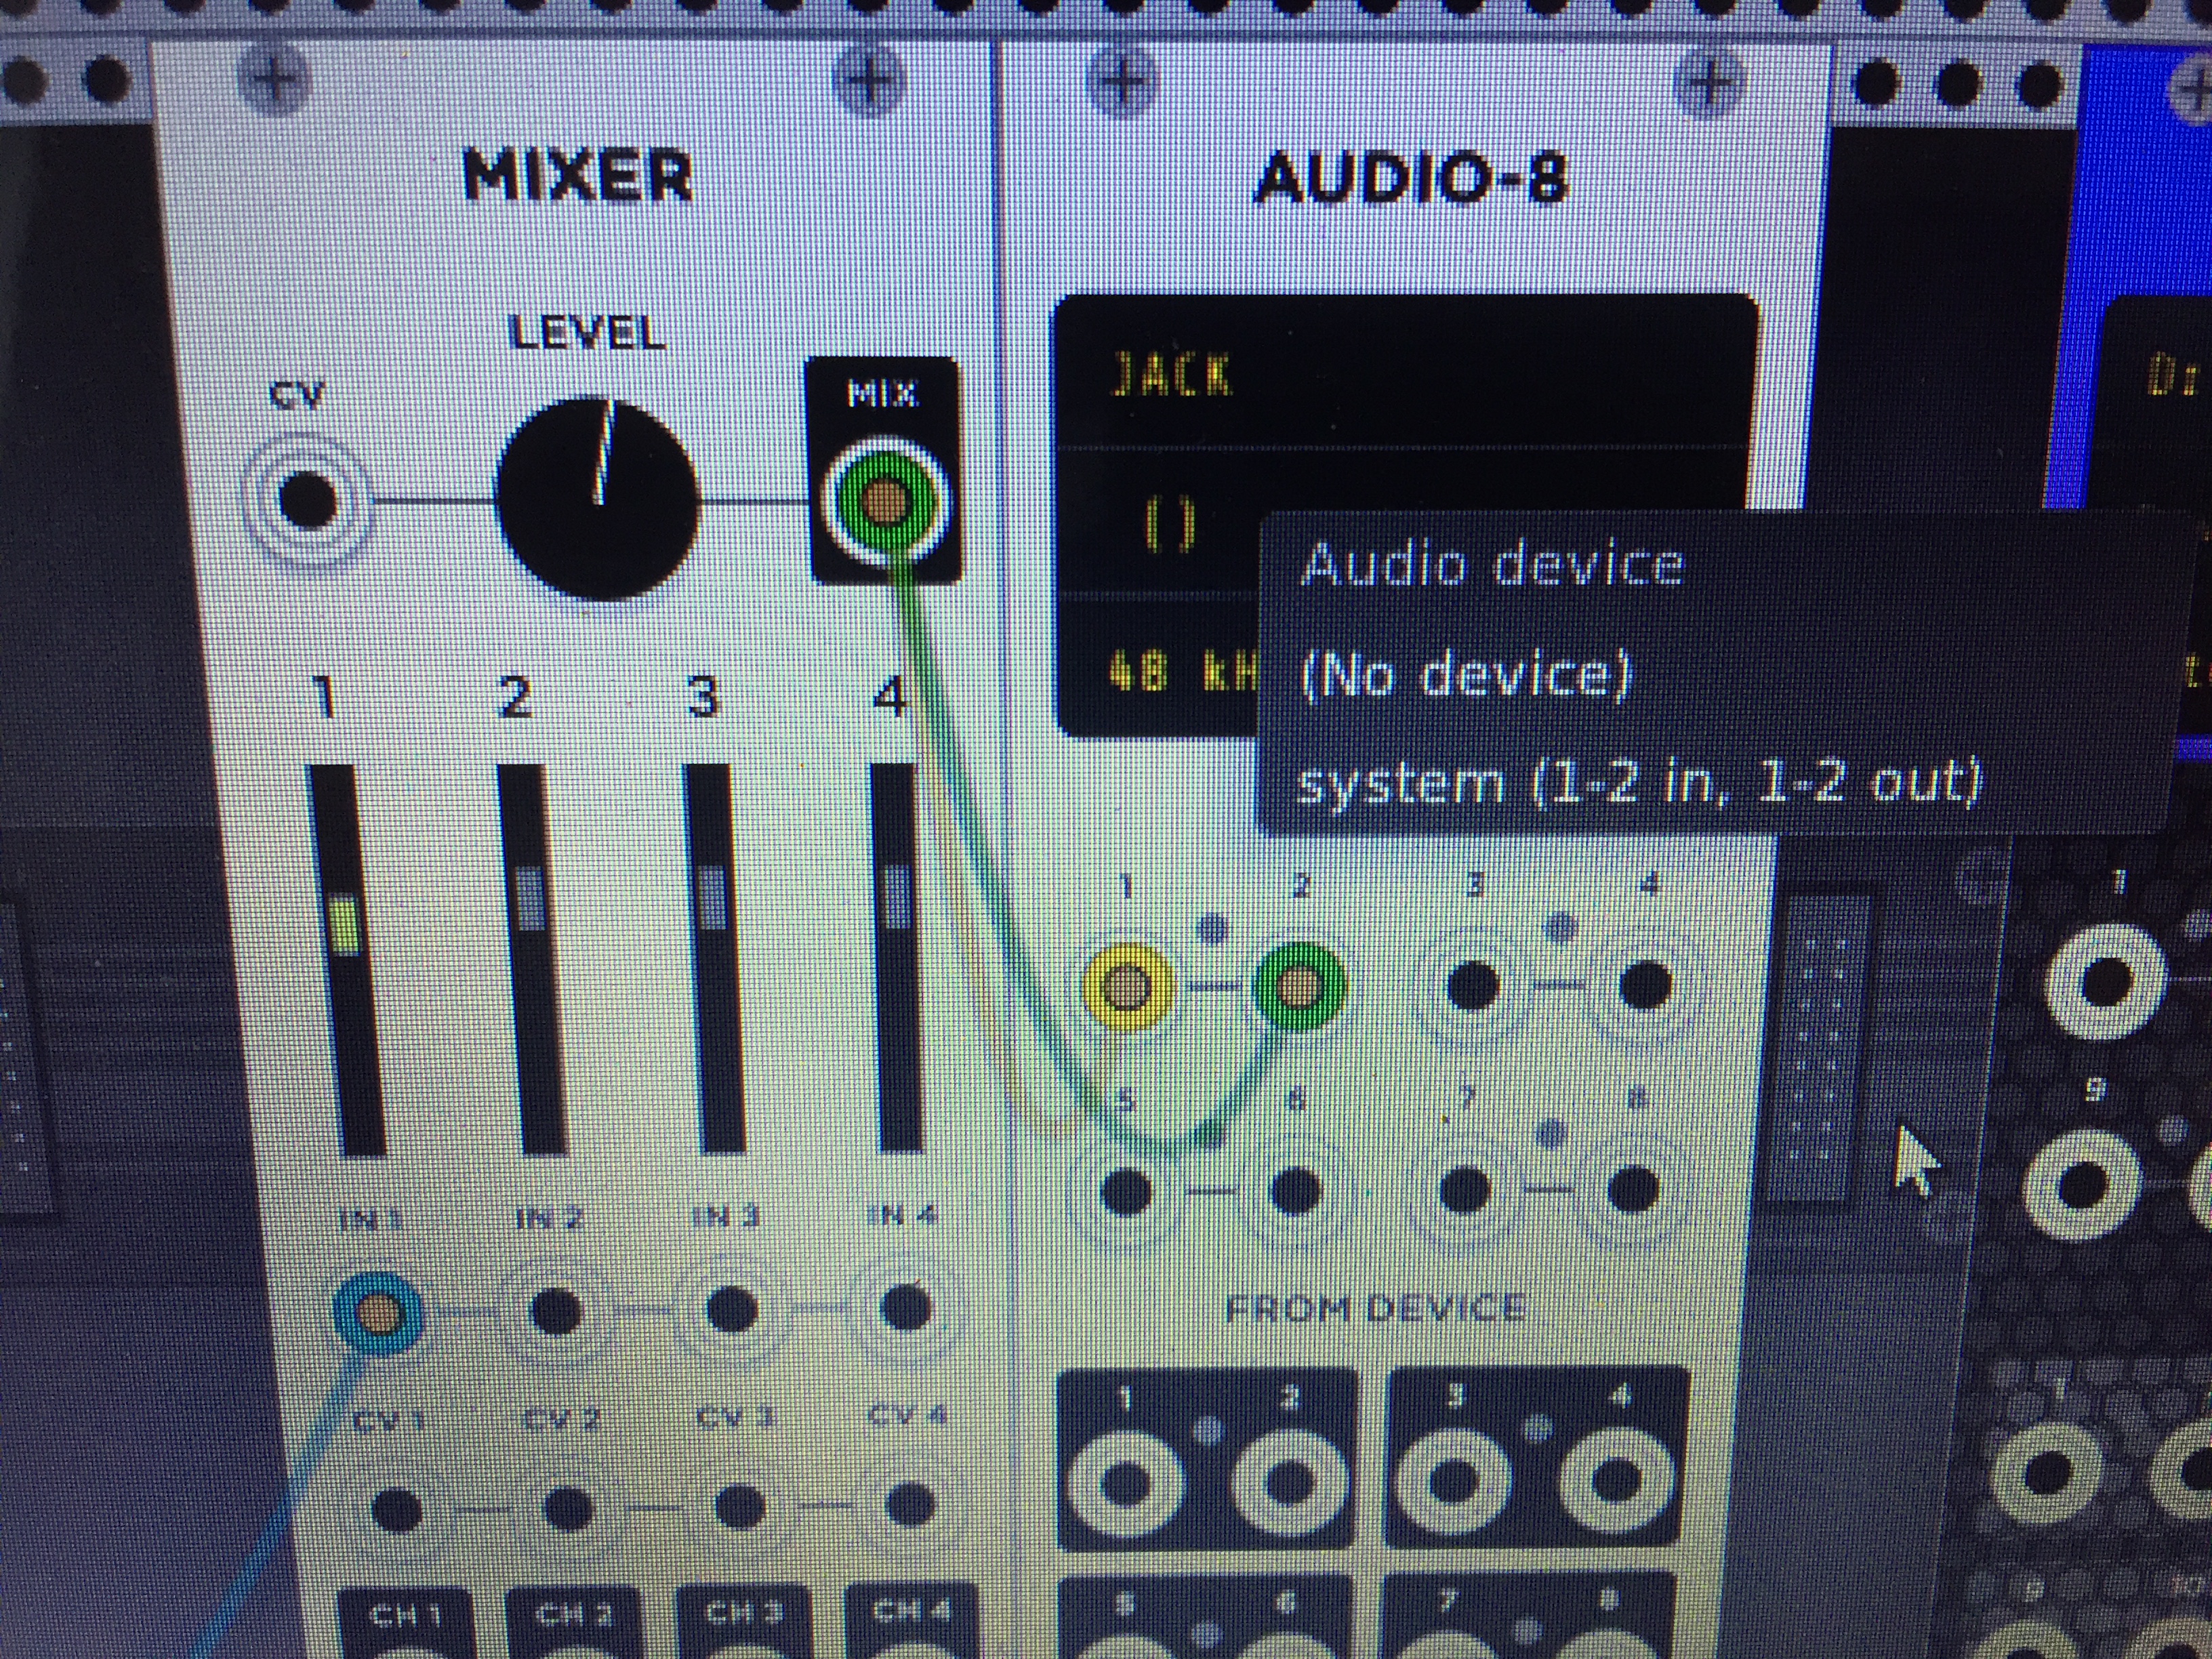Image resolution: width=2212 pixels, height=1659 pixels.
Task: Click the green MIX output jack
Action: click(884, 500)
